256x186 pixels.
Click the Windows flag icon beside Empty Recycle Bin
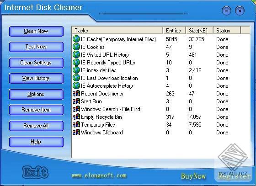tap(76, 117)
